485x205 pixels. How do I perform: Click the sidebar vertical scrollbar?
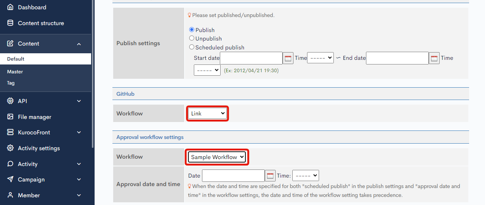click(x=93, y=73)
